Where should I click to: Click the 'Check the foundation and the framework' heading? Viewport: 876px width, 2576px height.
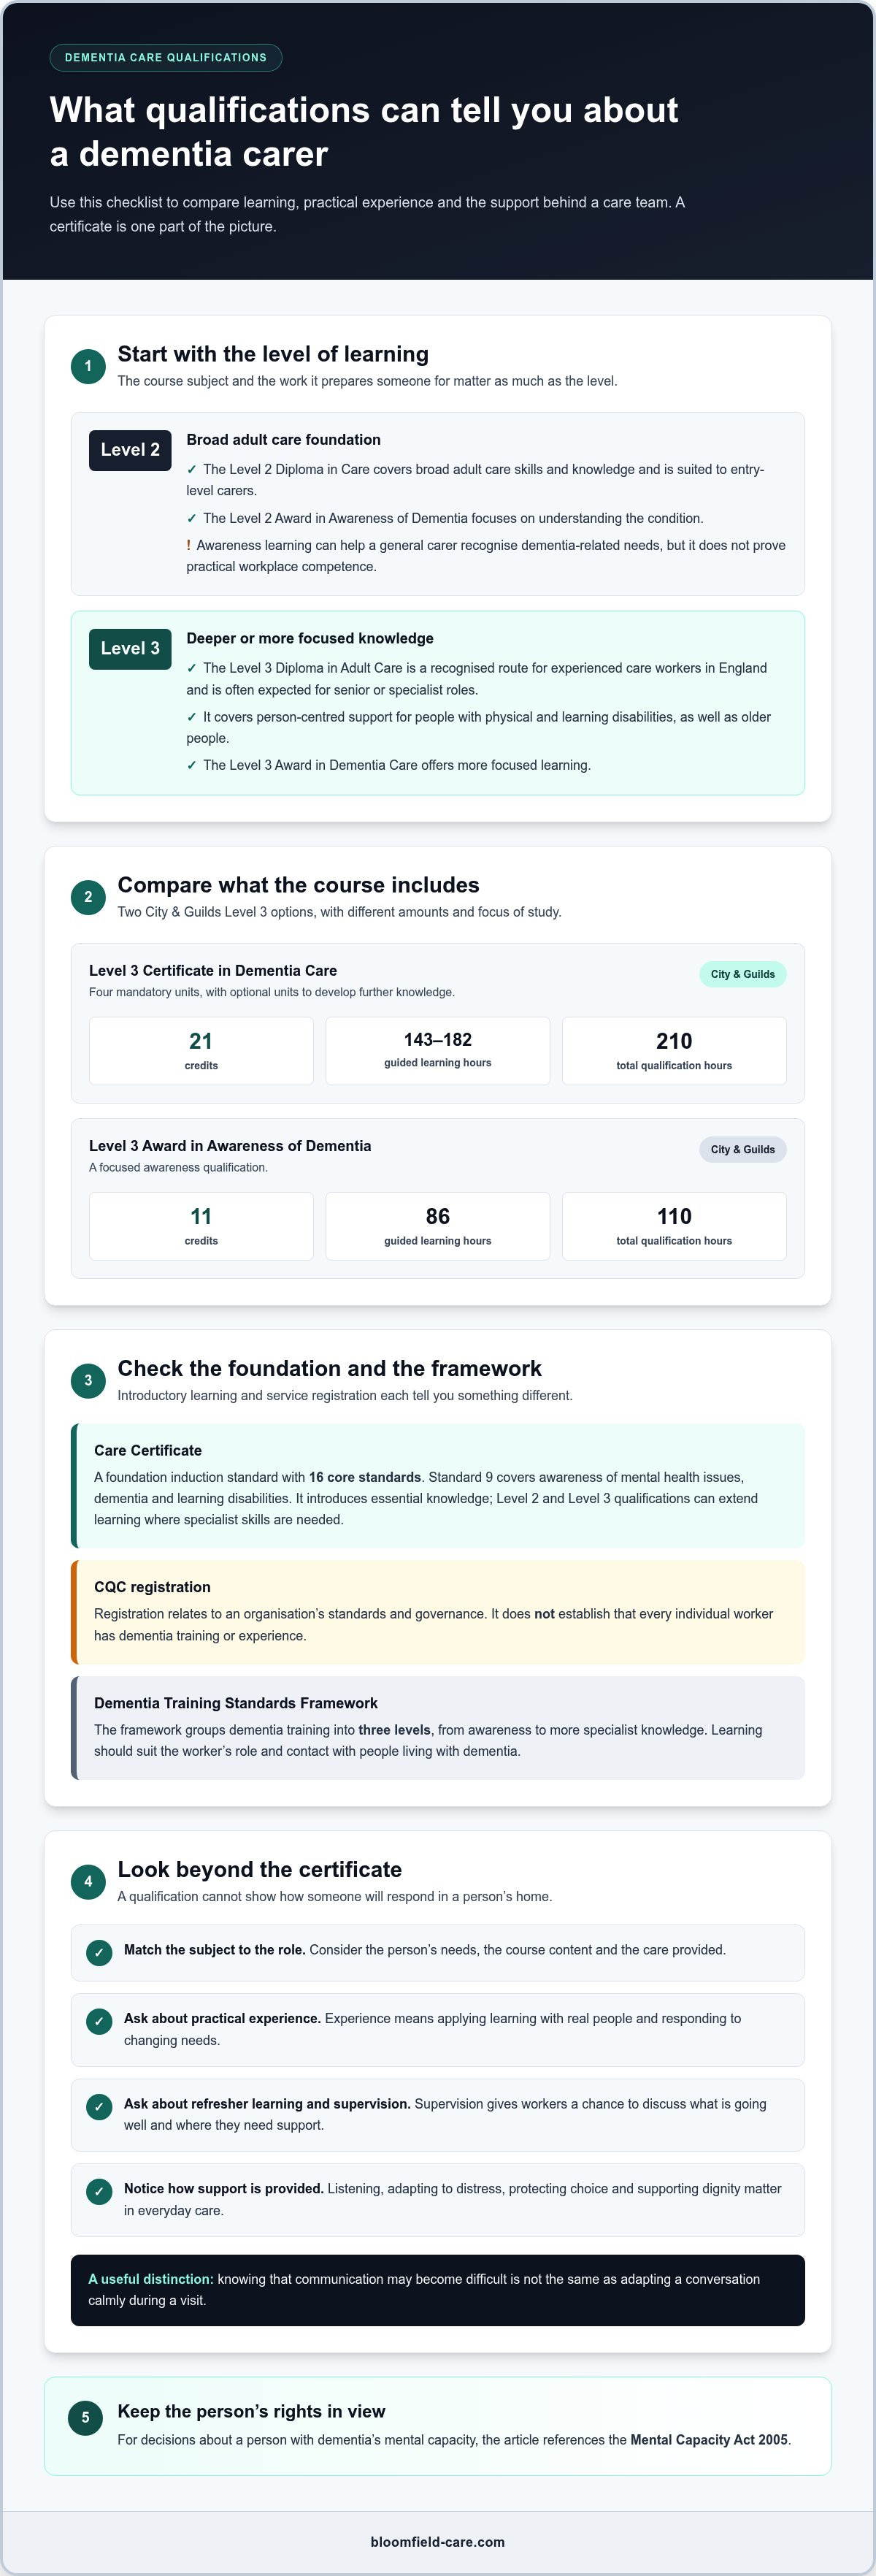pos(329,1368)
